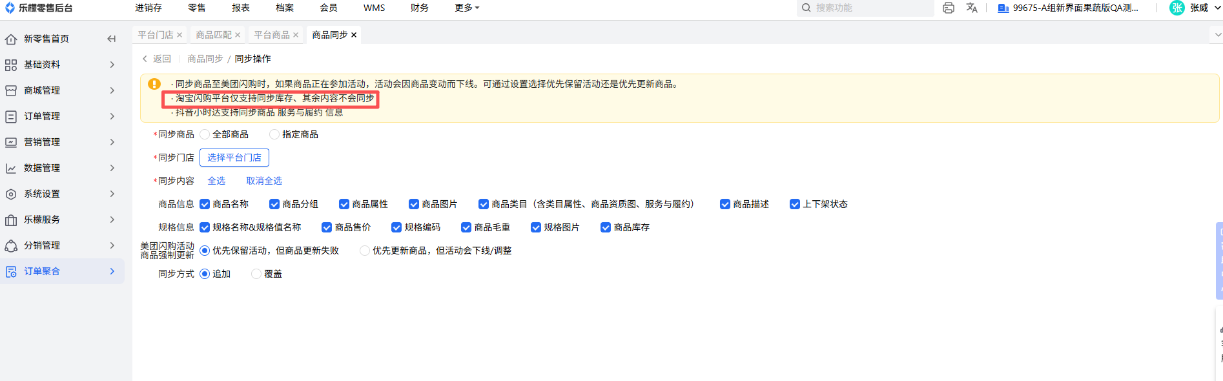
Task: Expand the 营销管理 sidebar chevron
Action: click(x=112, y=142)
